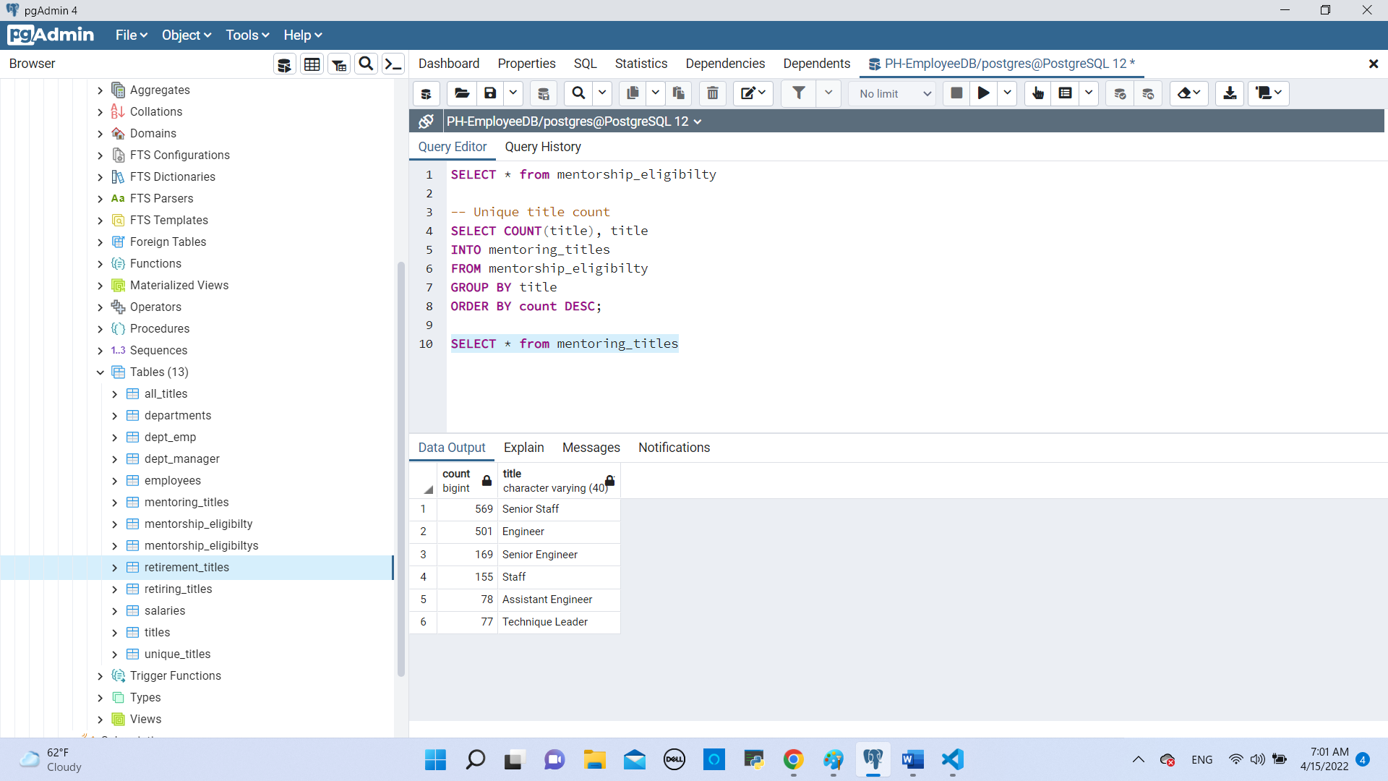This screenshot has height=781, width=1388.
Task: Execute the query with the play icon
Action: 982,93
